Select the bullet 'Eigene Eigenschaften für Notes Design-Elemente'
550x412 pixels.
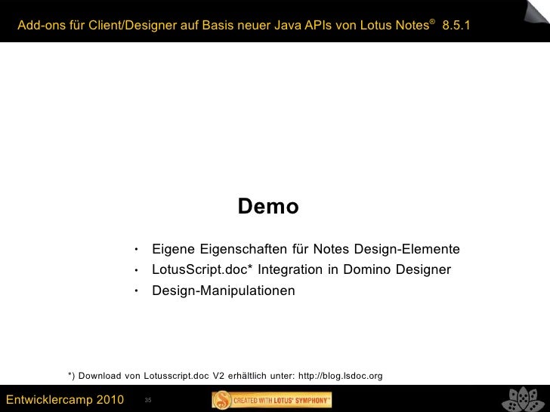tap(305, 249)
